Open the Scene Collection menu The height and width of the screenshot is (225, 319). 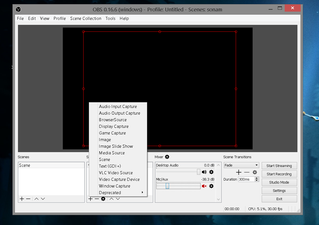pyautogui.click(x=86, y=18)
